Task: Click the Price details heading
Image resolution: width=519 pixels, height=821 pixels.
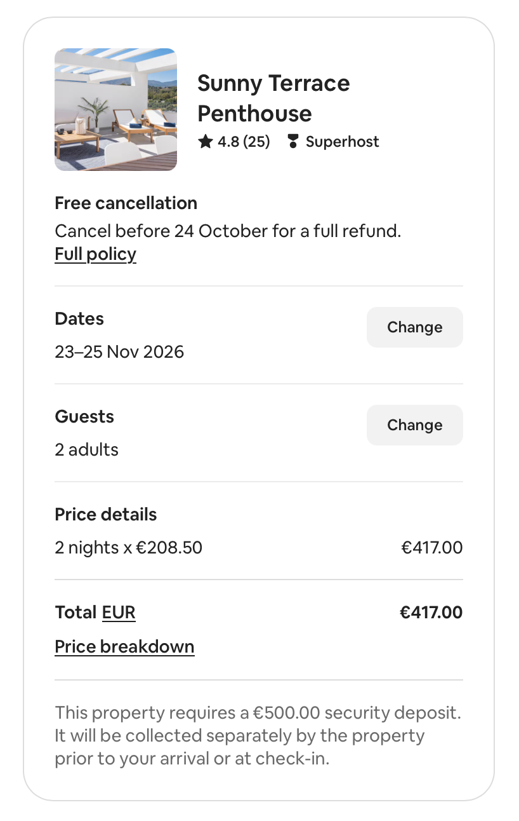Action: pyautogui.click(x=106, y=515)
